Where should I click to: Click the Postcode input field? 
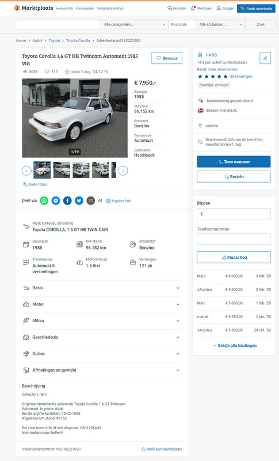[182, 24]
